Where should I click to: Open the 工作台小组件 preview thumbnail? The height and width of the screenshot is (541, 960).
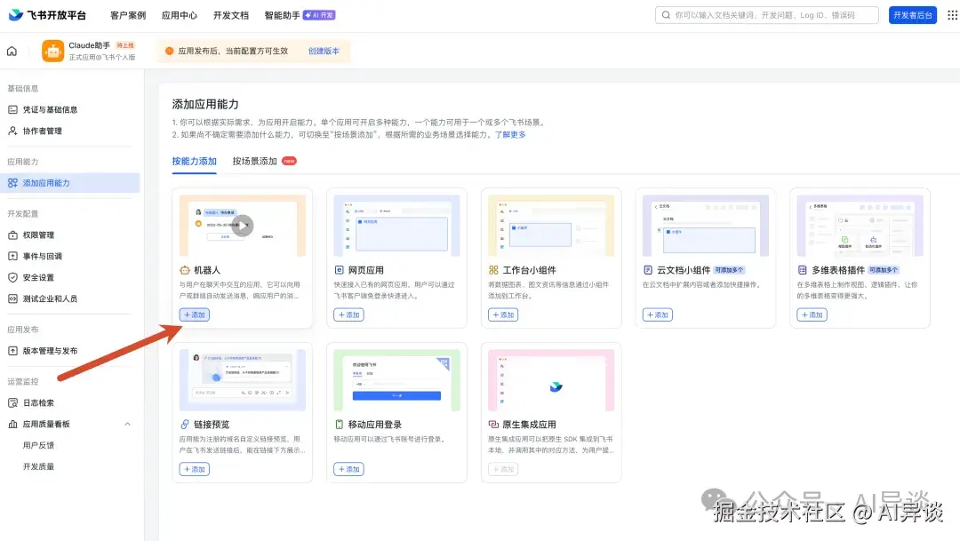coord(551,226)
